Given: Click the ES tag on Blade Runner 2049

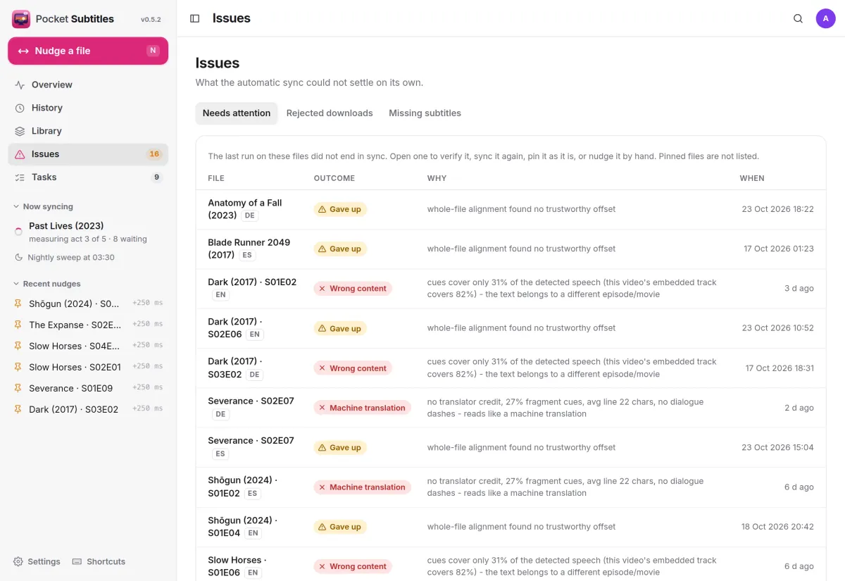Looking at the screenshot, I should tap(246, 255).
